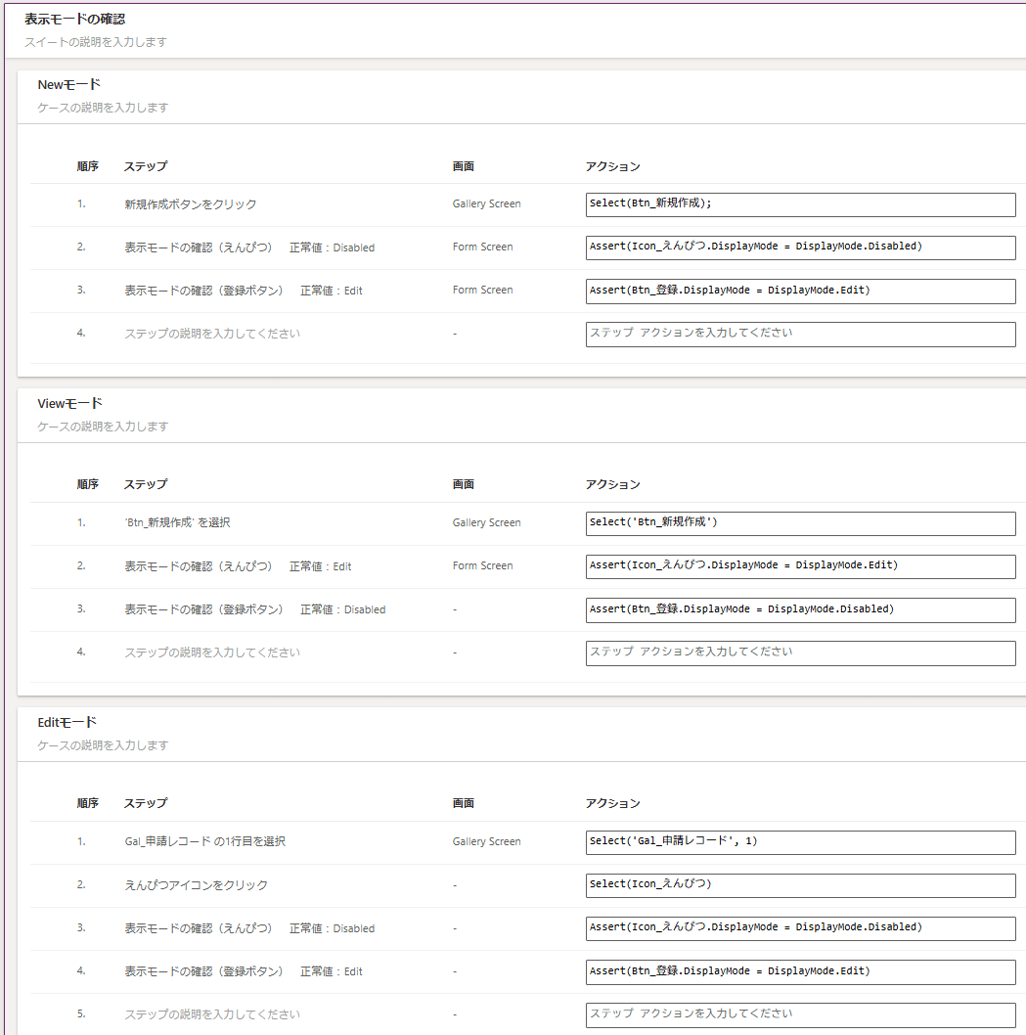Select the Viewモード case title

click(70, 403)
